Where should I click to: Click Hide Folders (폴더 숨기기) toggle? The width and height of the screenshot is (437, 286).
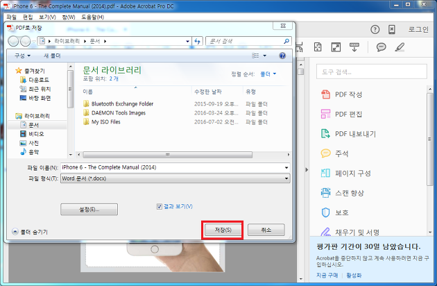(30, 232)
